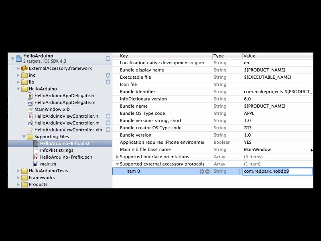Expand the ExternalAccessory.framework disclosure triangle
Image resolution: width=321 pixels, height=241 pixels.
18,68
